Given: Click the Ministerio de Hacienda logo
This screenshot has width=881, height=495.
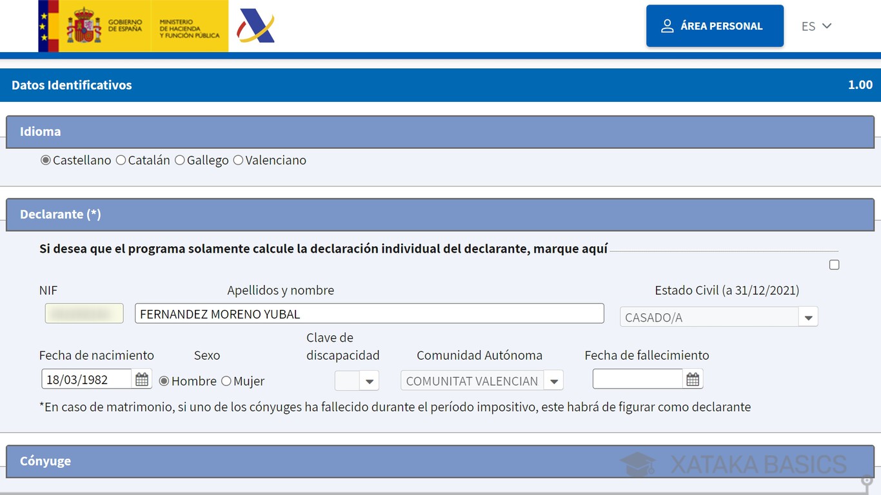Looking at the screenshot, I should pos(189,26).
